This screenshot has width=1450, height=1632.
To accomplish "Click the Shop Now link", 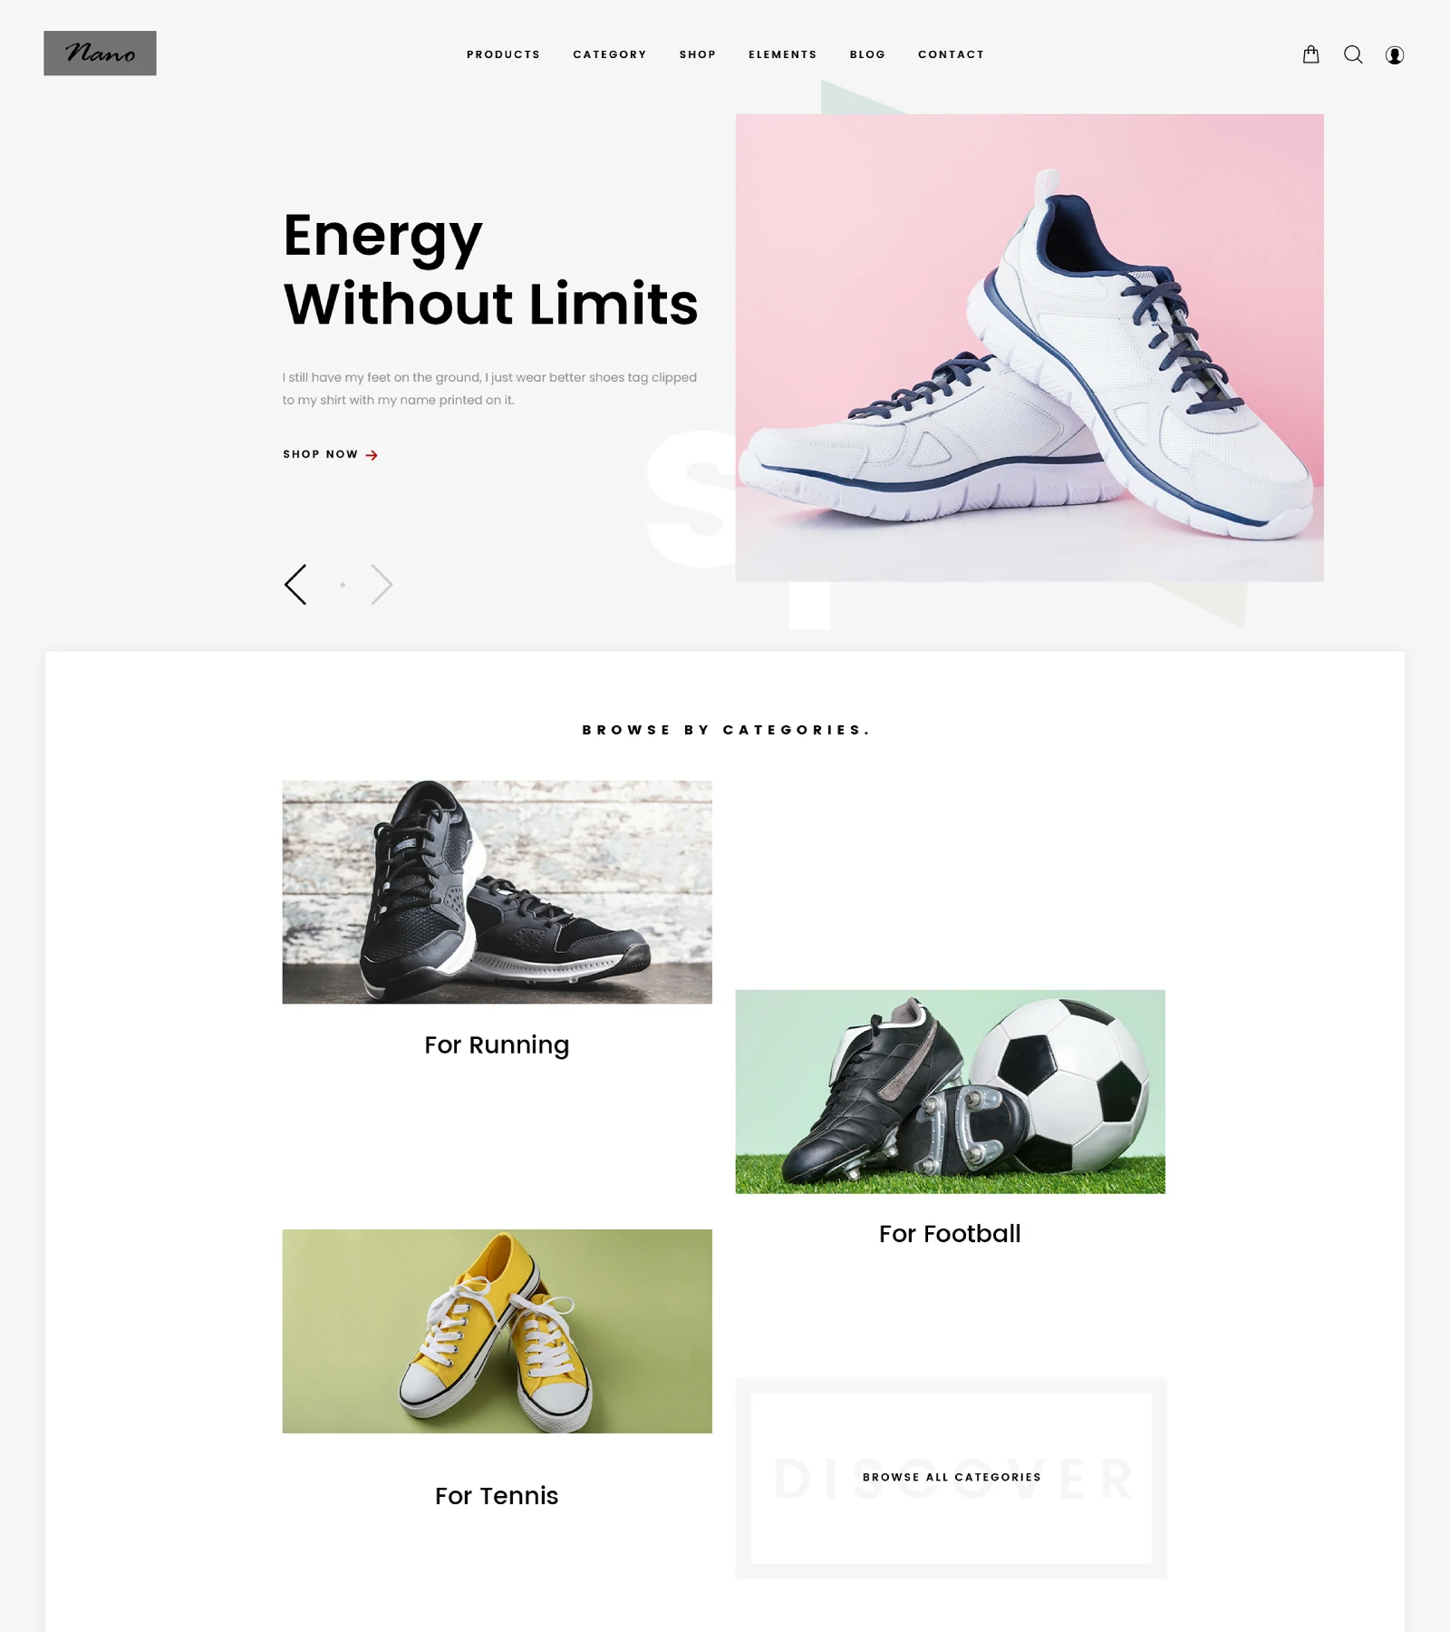I will coord(320,454).
